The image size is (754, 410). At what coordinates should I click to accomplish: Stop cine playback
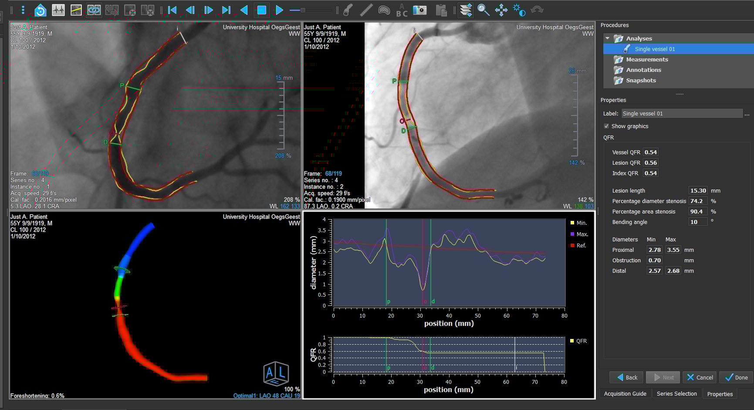click(261, 10)
